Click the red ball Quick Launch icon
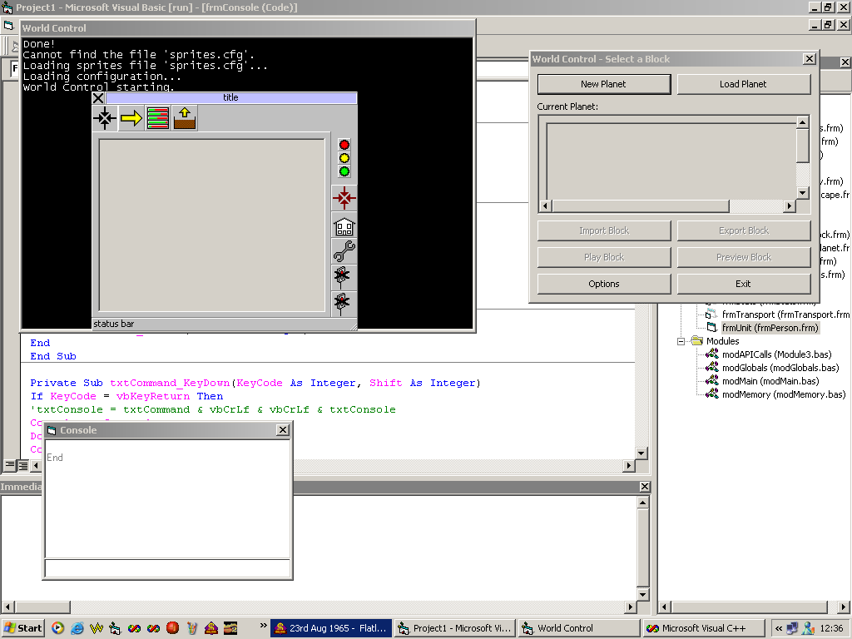852x639 pixels. [173, 628]
